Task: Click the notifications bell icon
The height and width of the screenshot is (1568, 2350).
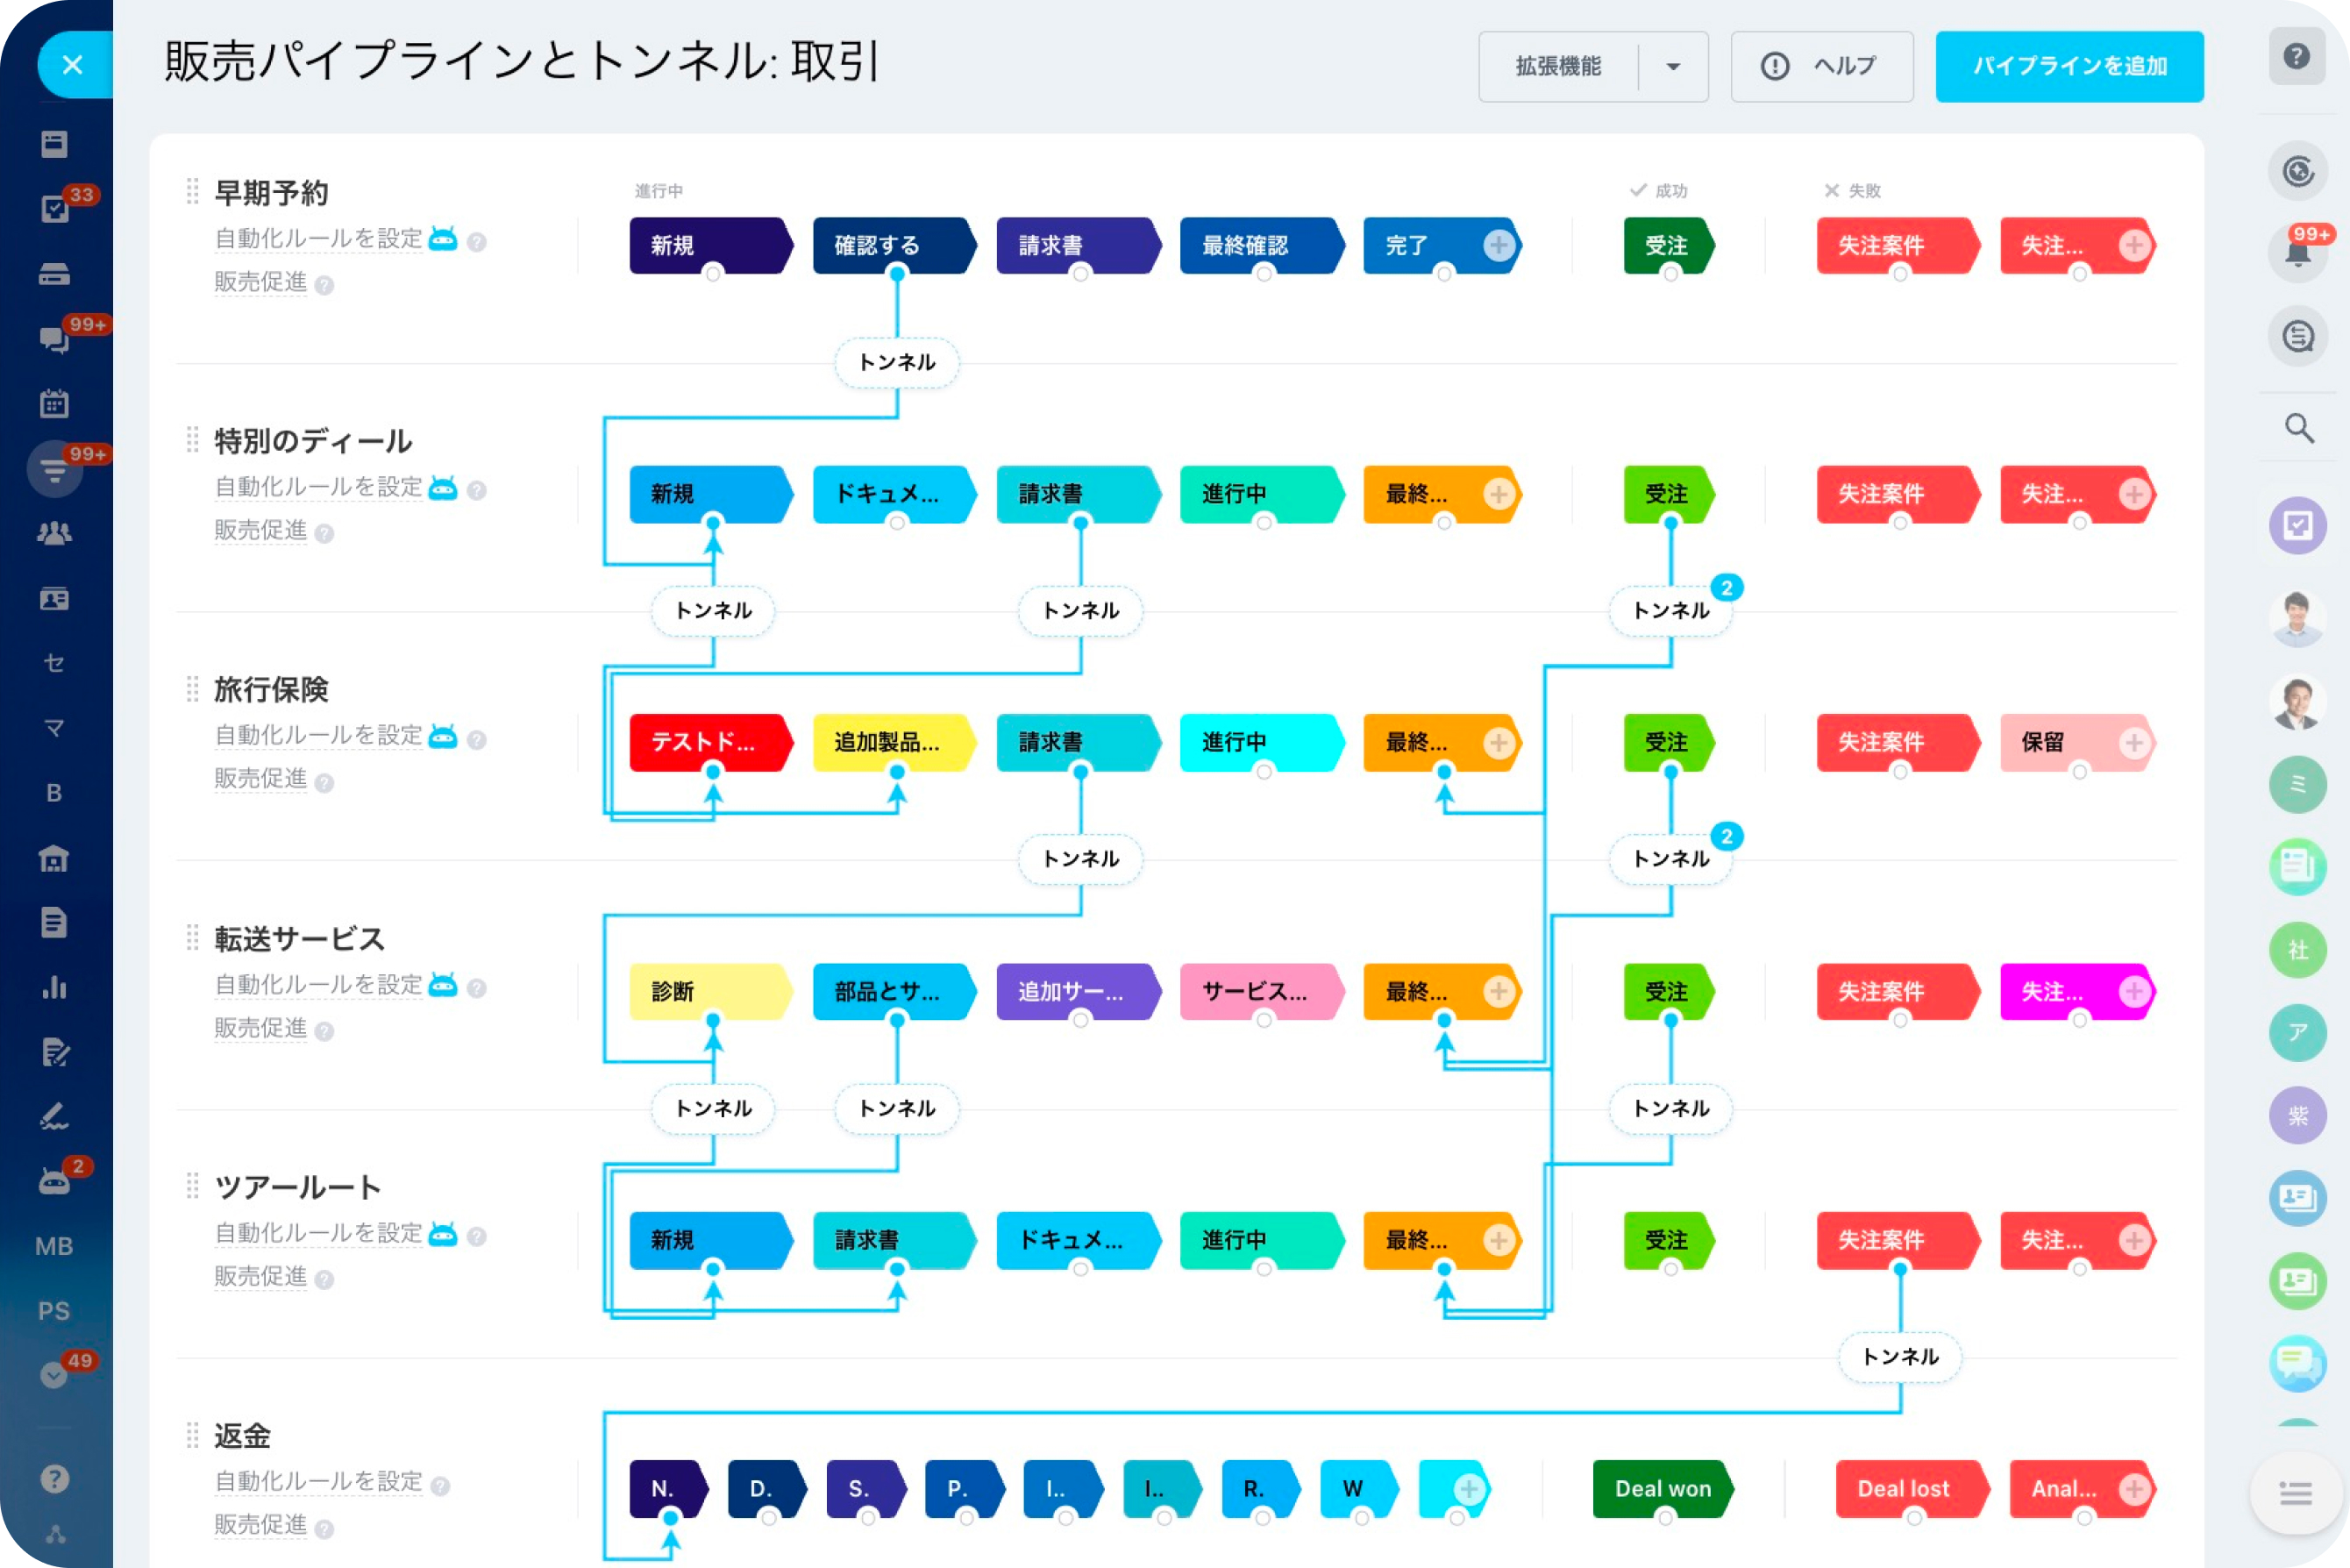Action: click(x=2297, y=253)
